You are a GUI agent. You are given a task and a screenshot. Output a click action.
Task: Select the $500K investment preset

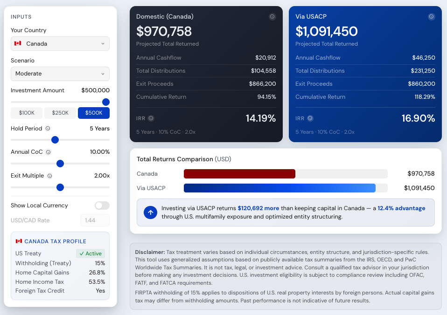(x=94, y=113)
